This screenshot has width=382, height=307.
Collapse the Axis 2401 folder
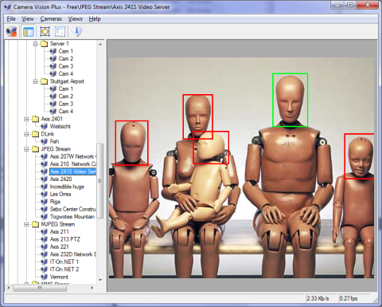coord(26,119)
